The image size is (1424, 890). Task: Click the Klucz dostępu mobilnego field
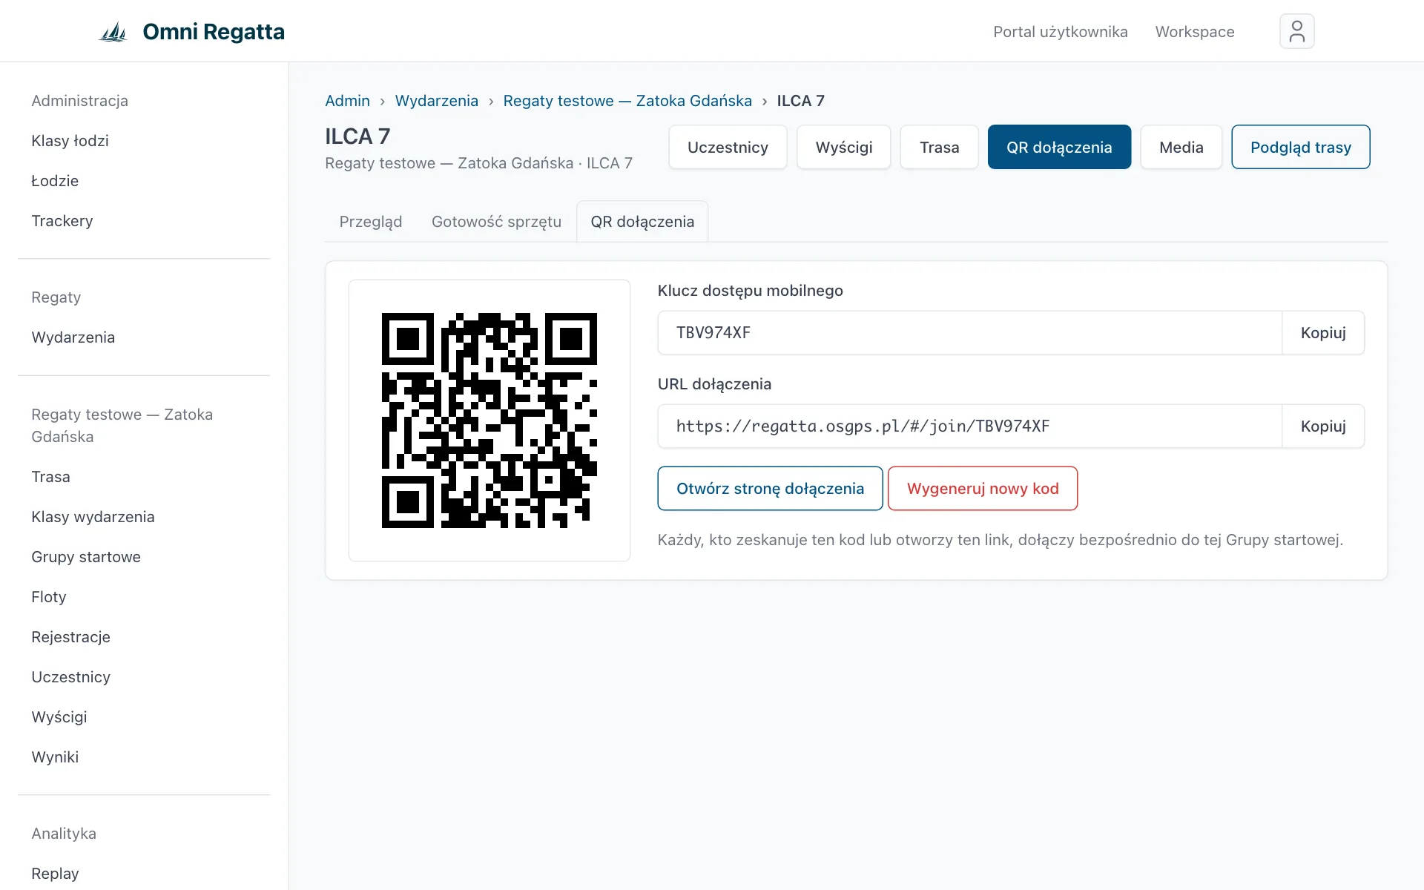pos(969,332)
